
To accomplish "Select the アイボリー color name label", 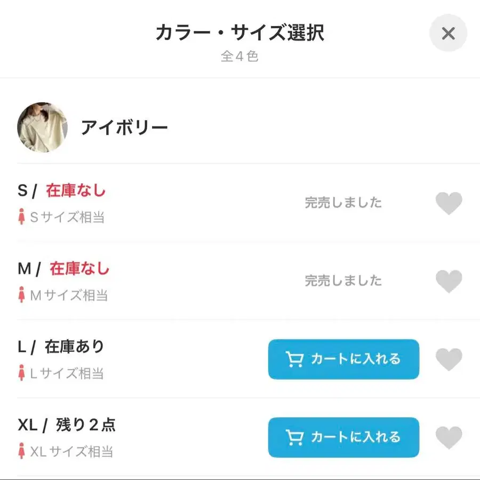I will coord(124,127).
